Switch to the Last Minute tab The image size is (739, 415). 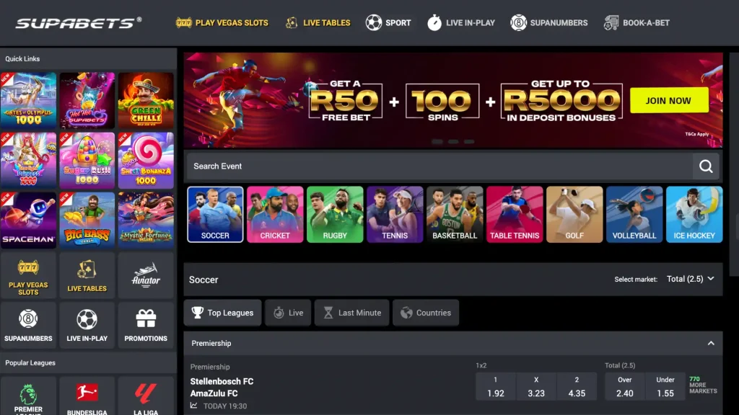(351, 313)
